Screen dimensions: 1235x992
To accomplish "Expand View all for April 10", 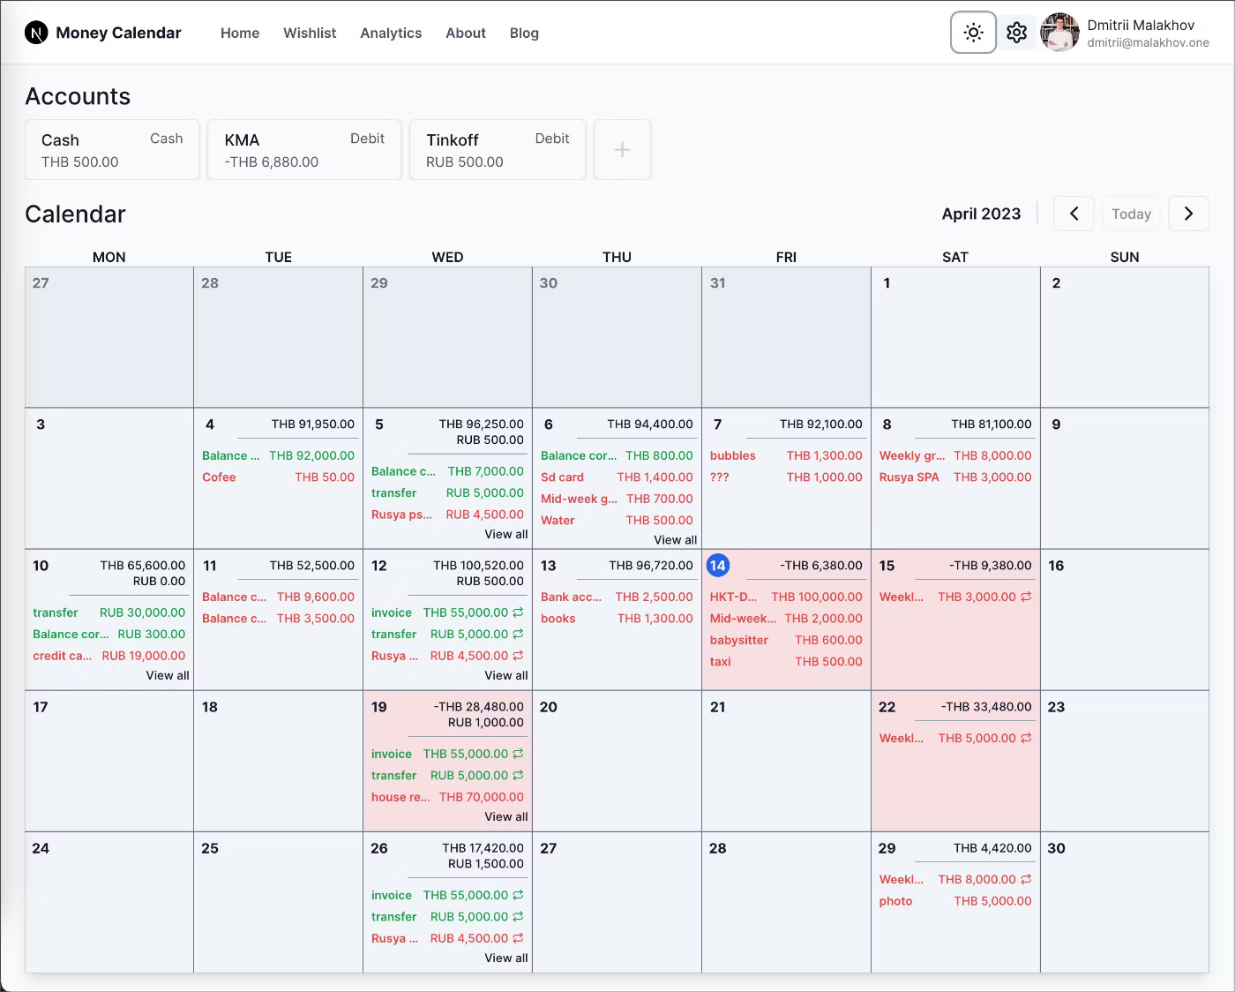I will [167, 675].
